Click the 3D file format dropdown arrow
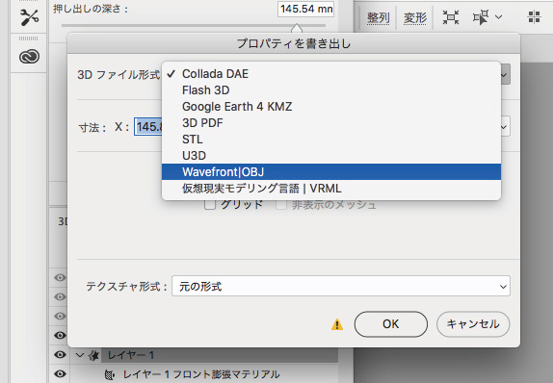This screenshot has height=383, width=553. click(504, 75)
